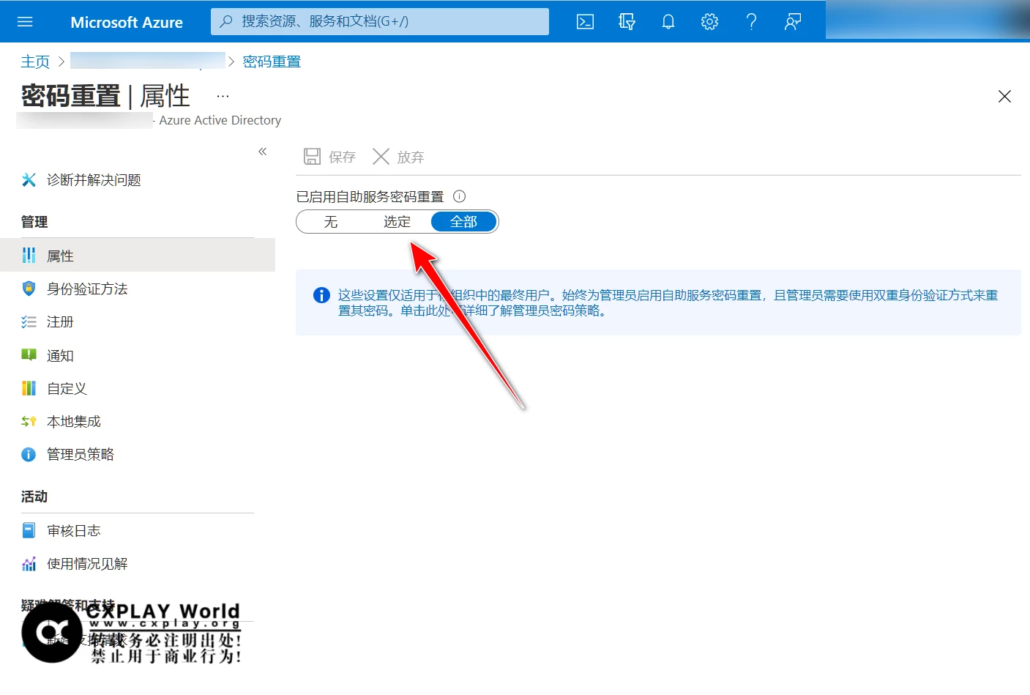Click the 已启用自助服务密码重置 label
Viewport: 1030px width, 695px height.
[x=370, y=196]
